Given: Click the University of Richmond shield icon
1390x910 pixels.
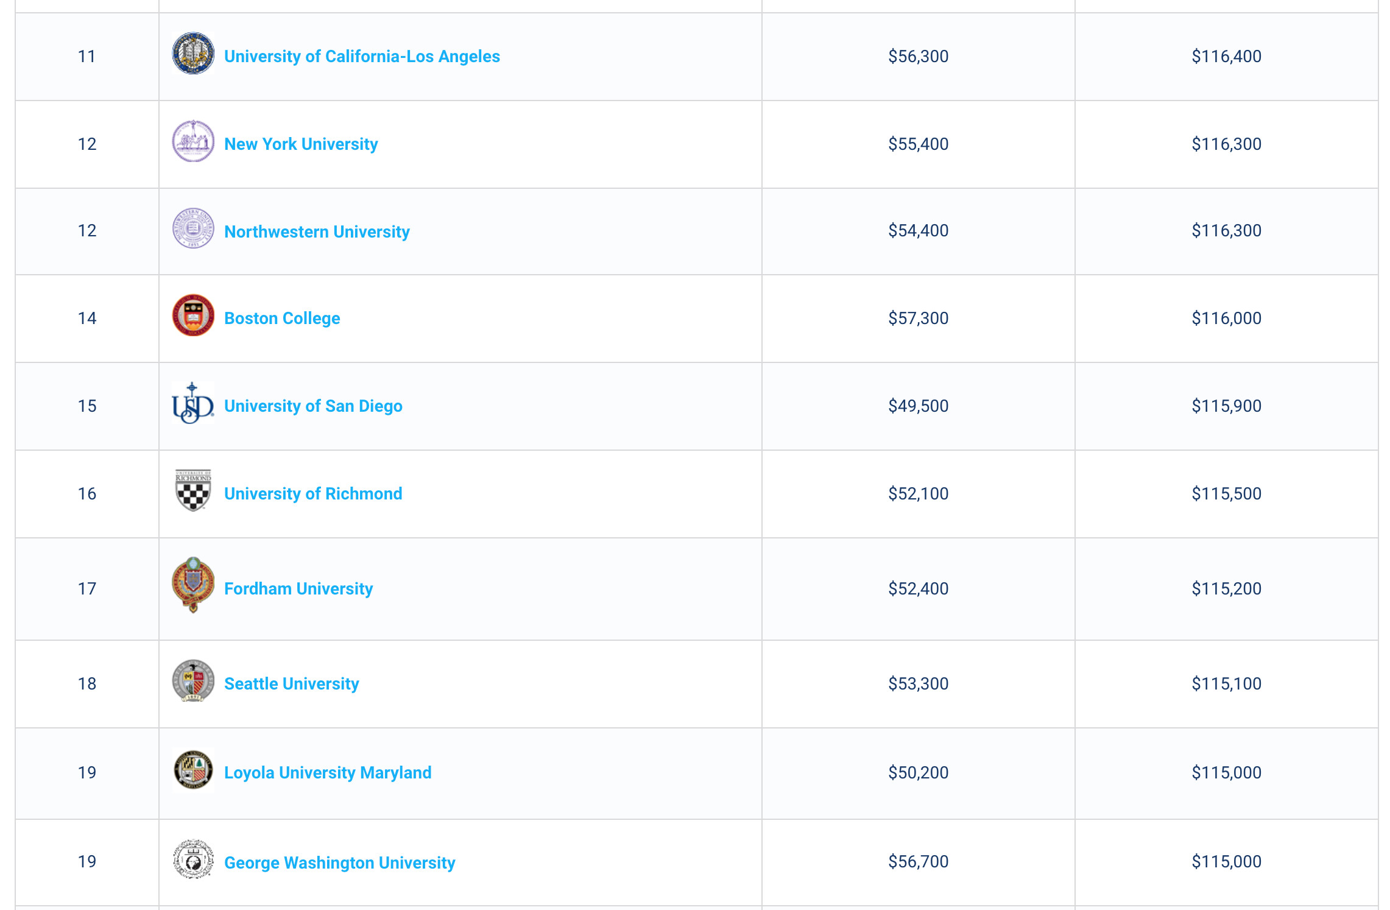Looking at the screenshot, I should pos(193,490).
